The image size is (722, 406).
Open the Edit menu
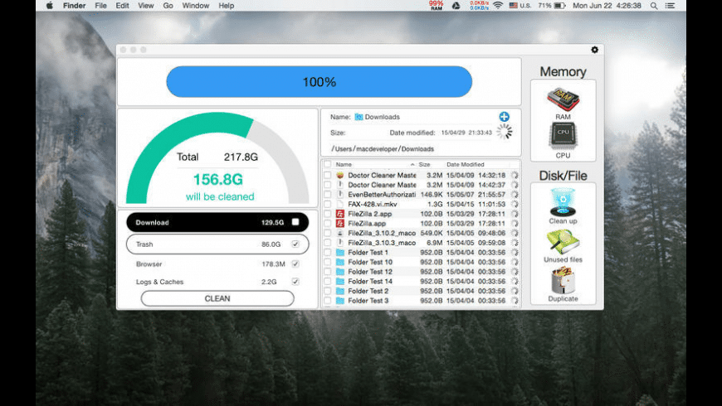pyautogui.click(x=122, y=6)
